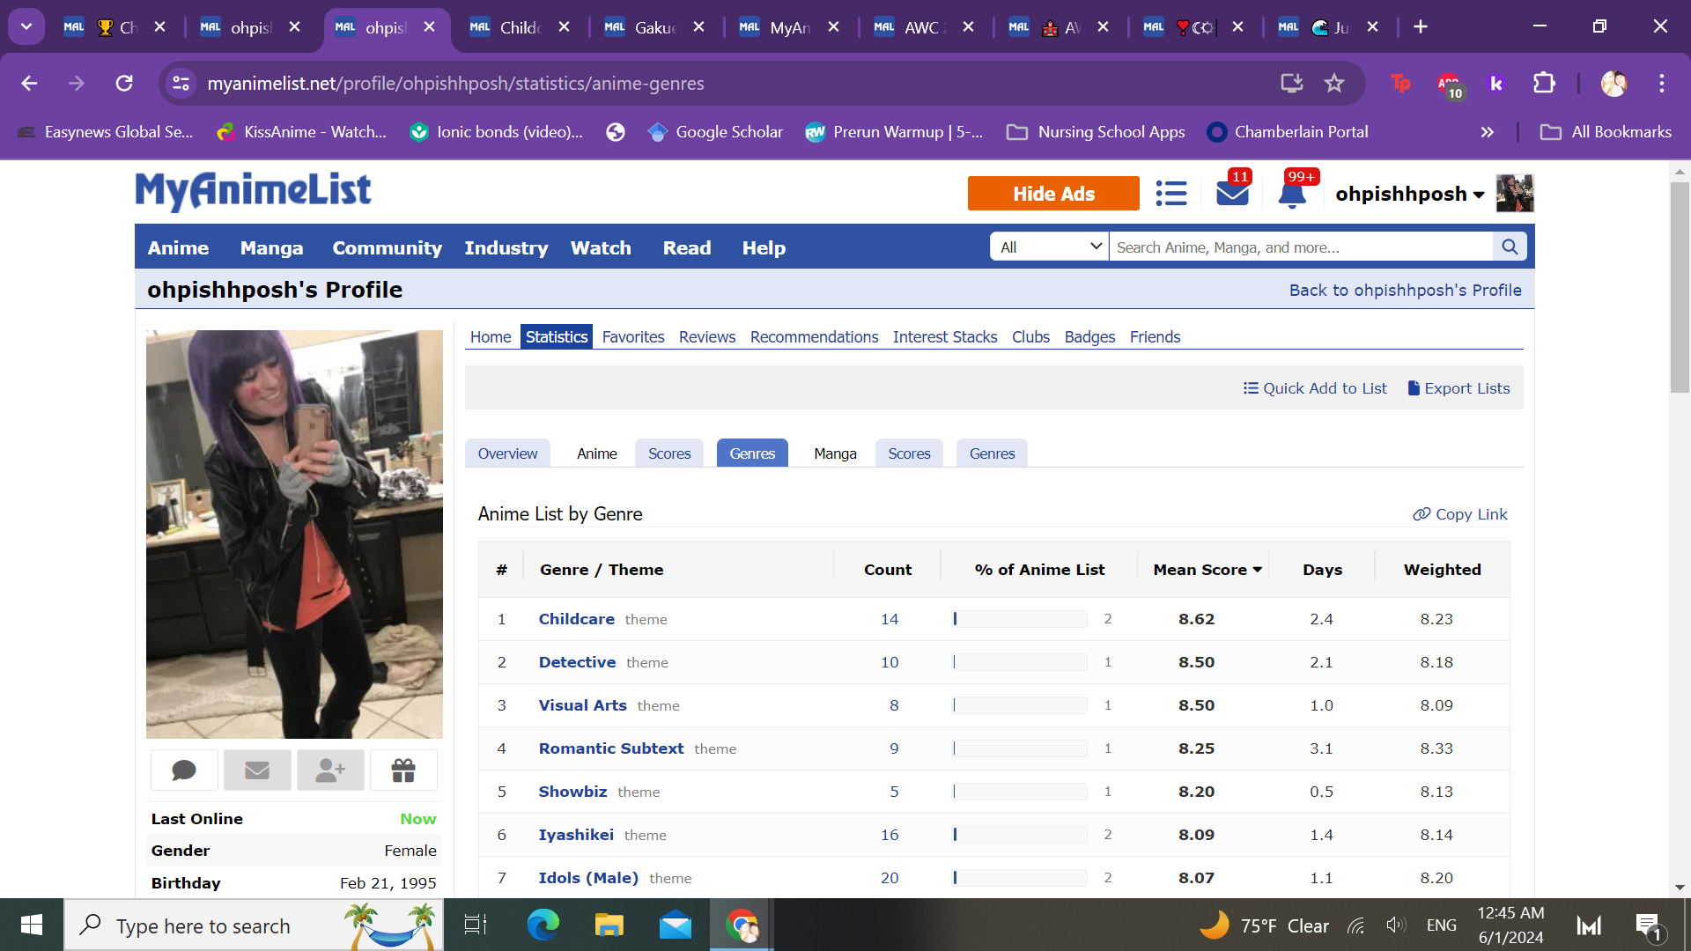Sort by the Weighted column header
This screenshot has width=1691, height=951.
(1442, 570)
